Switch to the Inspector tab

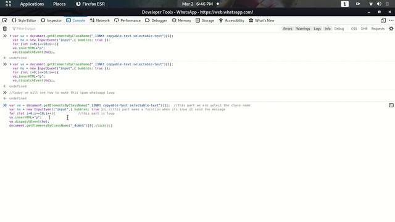[51, 20]
